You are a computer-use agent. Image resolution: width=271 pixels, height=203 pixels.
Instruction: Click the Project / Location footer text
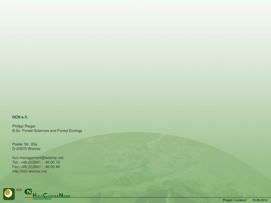234,200
